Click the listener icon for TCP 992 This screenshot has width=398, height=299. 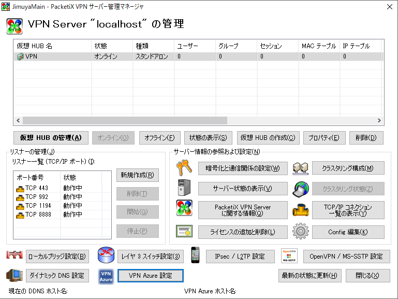coord(20,197)
